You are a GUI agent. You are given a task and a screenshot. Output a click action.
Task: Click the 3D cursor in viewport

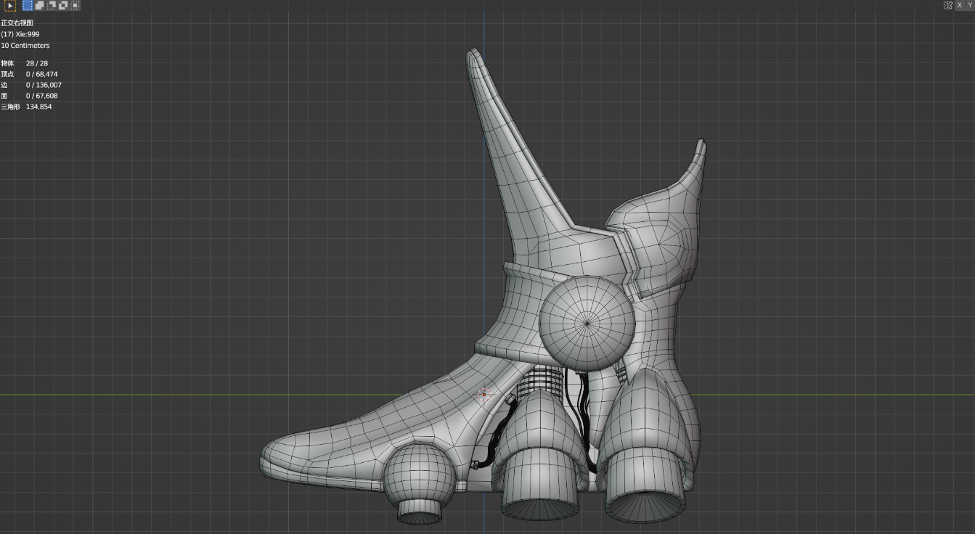[484, 395]
